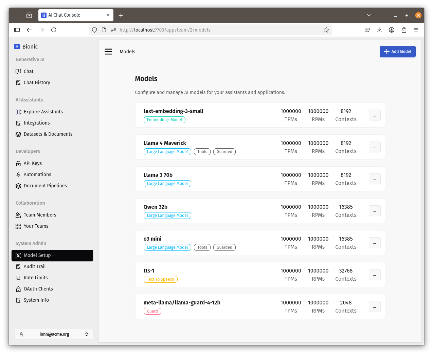
Task: Open the Firefox extensions puzzle icon
Action: tap(404, 30)
